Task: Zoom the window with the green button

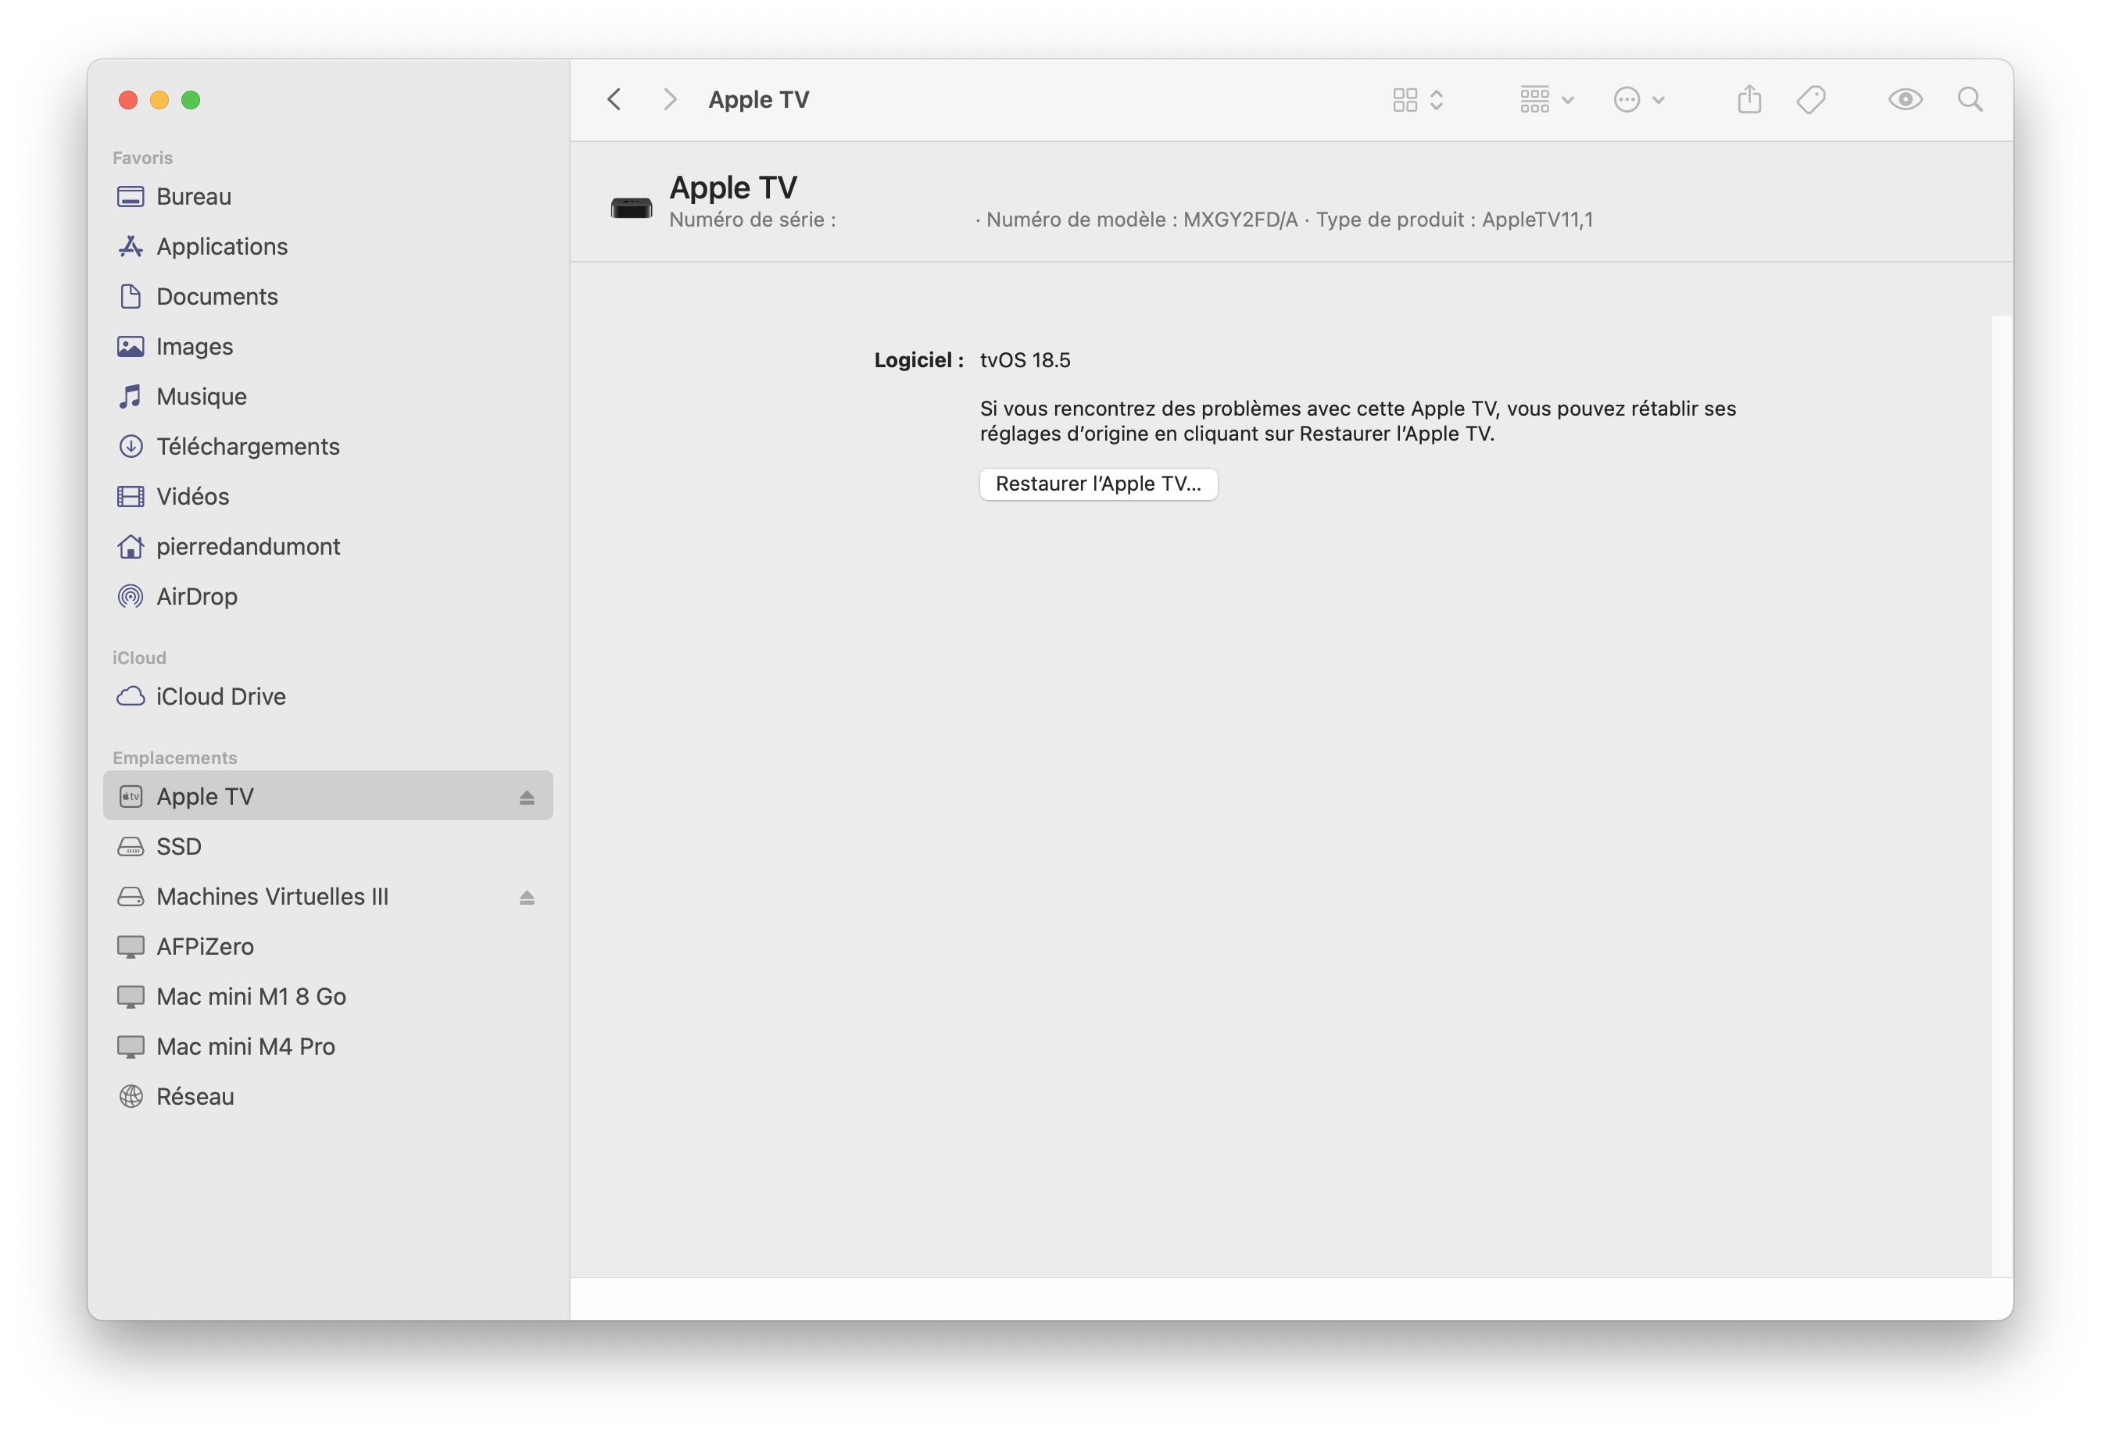Action: coord(191,99)
